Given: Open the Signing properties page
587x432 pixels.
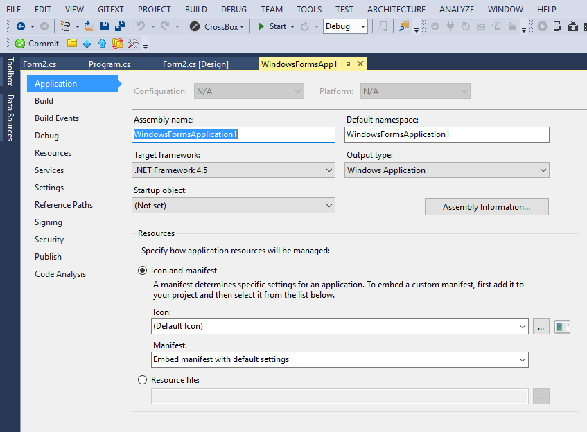Looking at the screenshot, I should pos(49,222).
